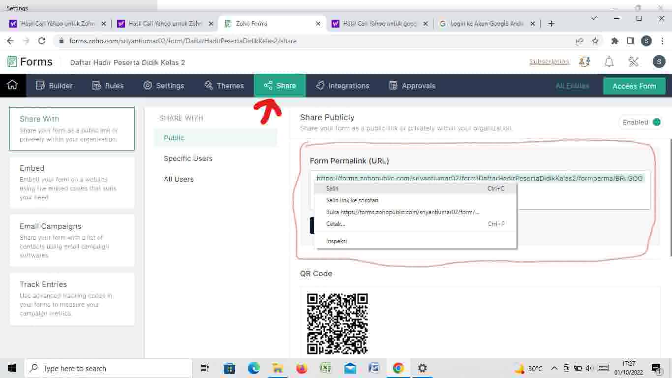Close the Zoho Forms browser tab
The height and width of the screenshot is (378, 672).
pyautogui.click(x=318, y=24)
